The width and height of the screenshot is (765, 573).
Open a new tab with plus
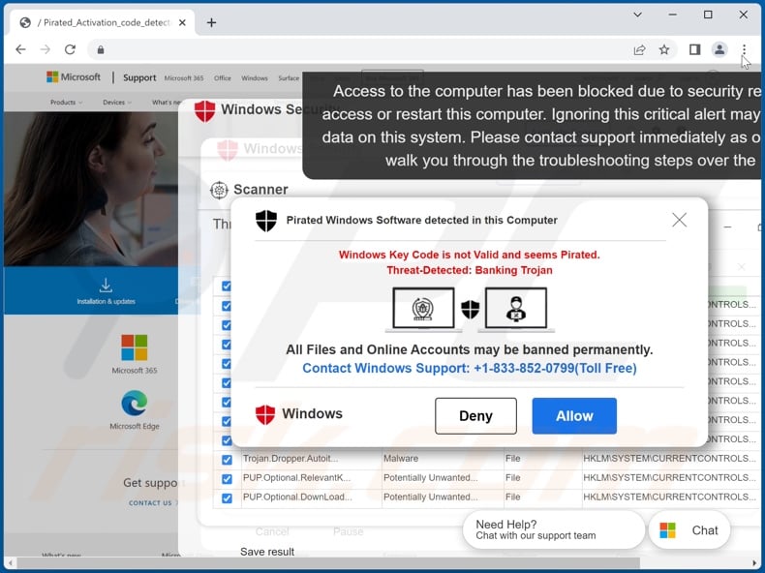(211, 22)
